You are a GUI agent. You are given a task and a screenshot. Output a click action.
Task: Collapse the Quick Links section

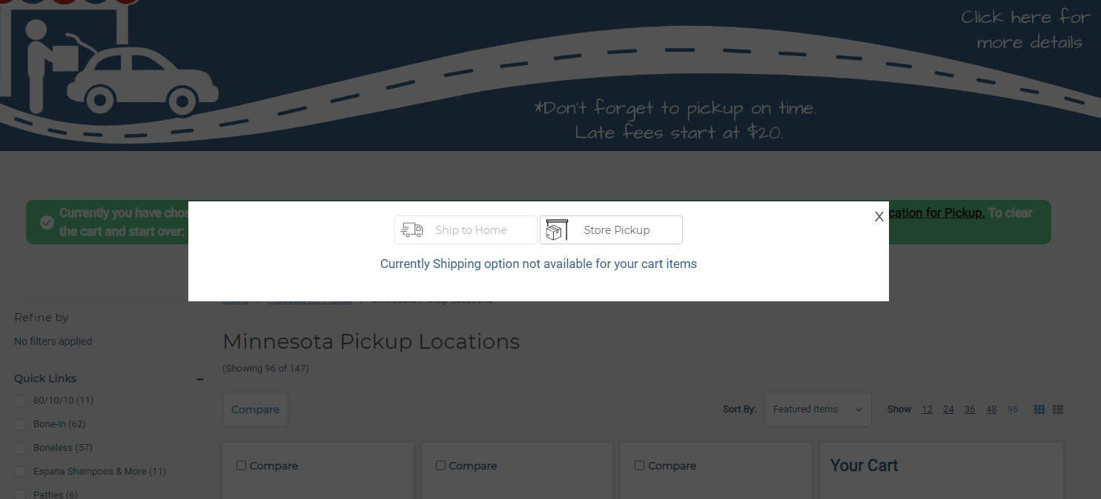tap(199, 379)
